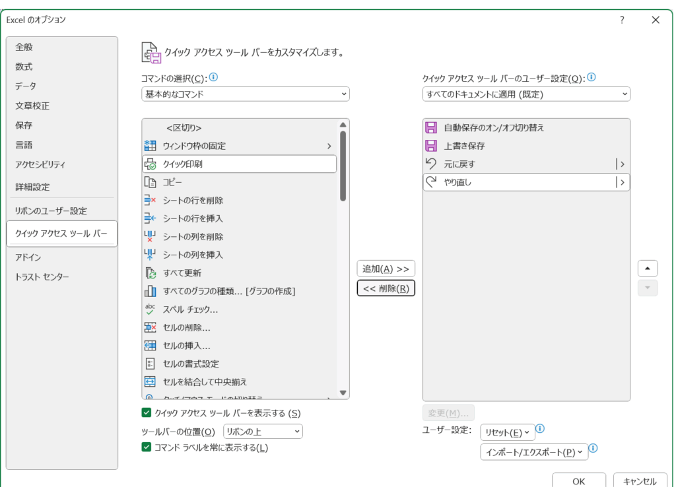Click the コピー copy icon
Image resolution: width=676 pixels, height=487 pixels.
click(x=150, y=182)
